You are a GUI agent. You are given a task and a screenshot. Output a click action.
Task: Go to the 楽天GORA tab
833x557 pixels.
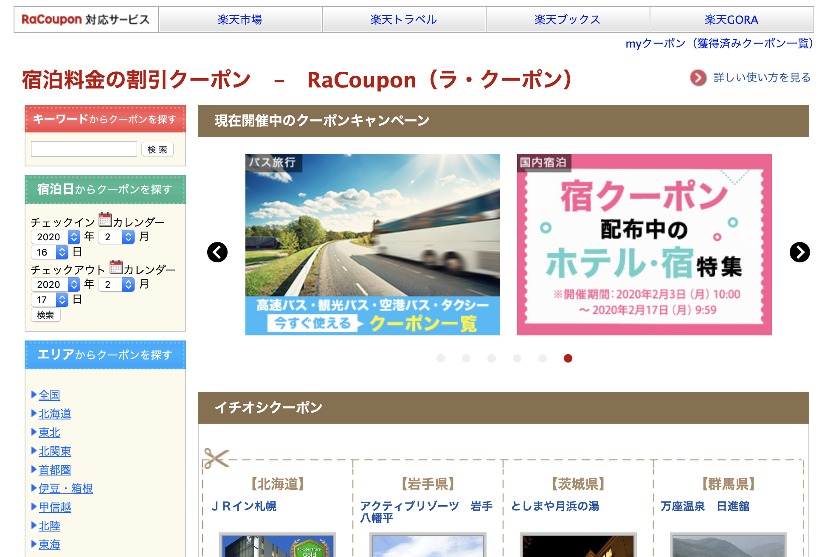(x=732, y=20)
